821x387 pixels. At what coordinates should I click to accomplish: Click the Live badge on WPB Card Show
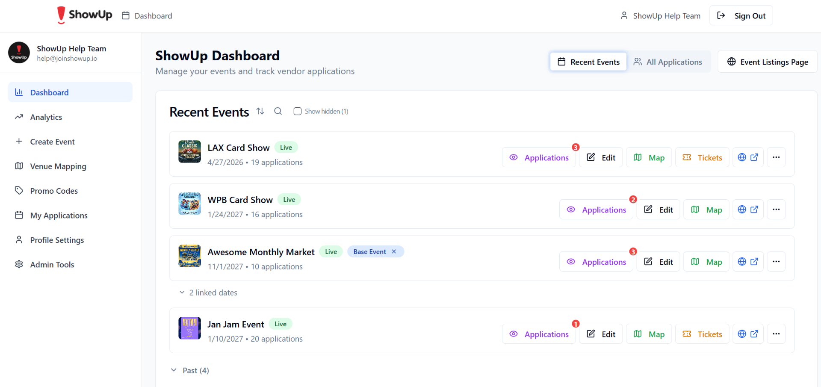point(289,200)
